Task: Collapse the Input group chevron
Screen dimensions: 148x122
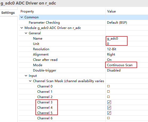Action: [26, 76]
